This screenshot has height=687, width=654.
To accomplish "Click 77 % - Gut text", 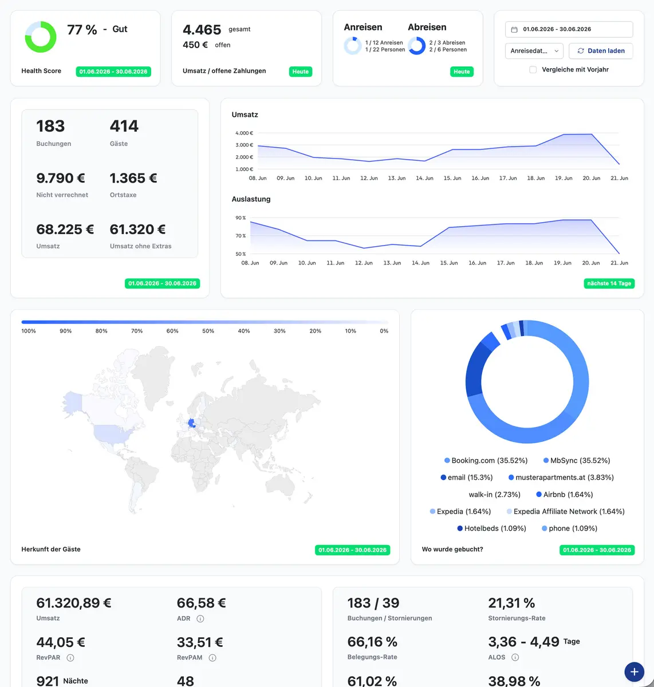I will 97,29.
